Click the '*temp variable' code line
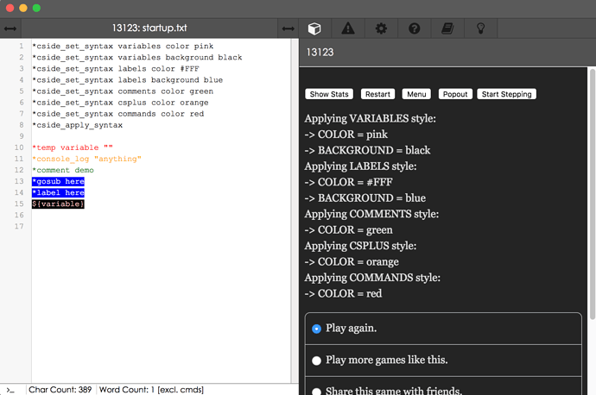This screenshot has width=596, height=395. pyautogui.click(x=73, y=147)
